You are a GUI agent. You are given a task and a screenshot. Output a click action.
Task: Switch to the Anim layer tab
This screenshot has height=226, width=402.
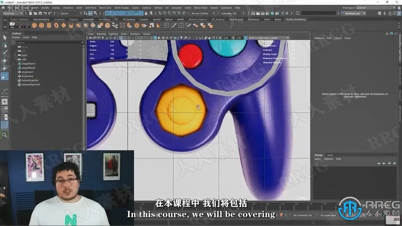(x=330, y=155)
